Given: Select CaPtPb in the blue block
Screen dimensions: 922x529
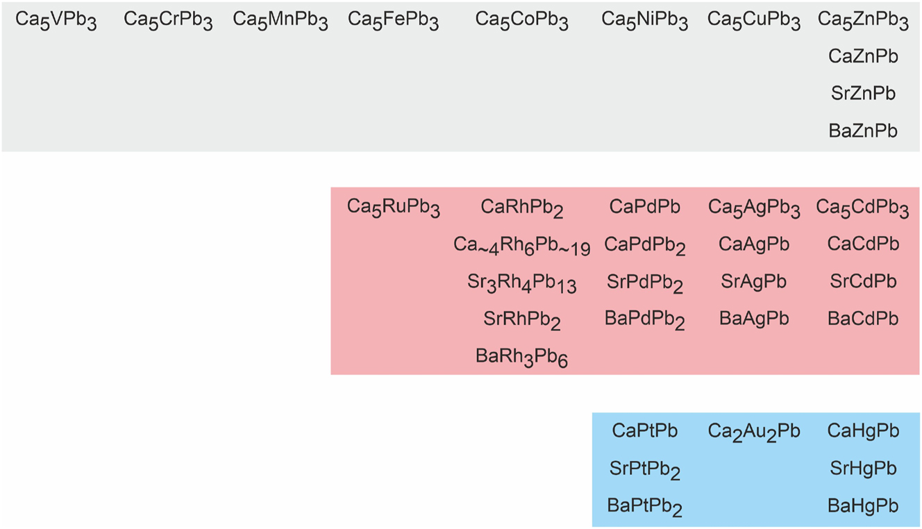Looking at the screenshot, I should [644, 431].
